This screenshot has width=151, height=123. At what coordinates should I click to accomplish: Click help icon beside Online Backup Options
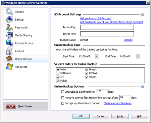(142, 87)
